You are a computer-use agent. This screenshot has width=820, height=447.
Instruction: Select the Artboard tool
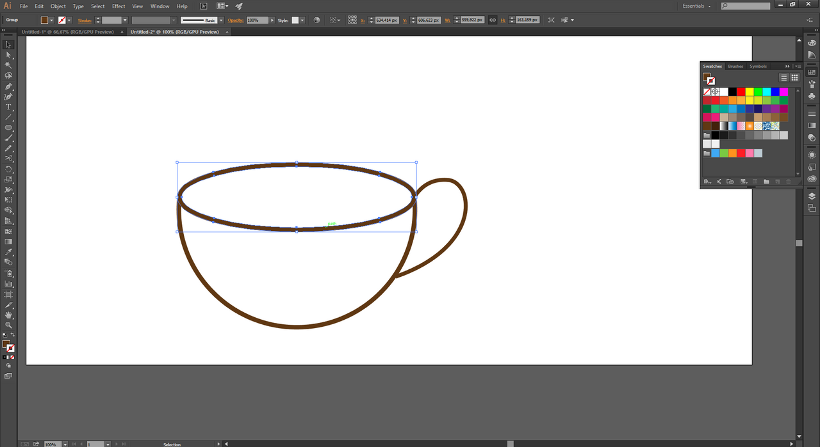tap(8, 294)
